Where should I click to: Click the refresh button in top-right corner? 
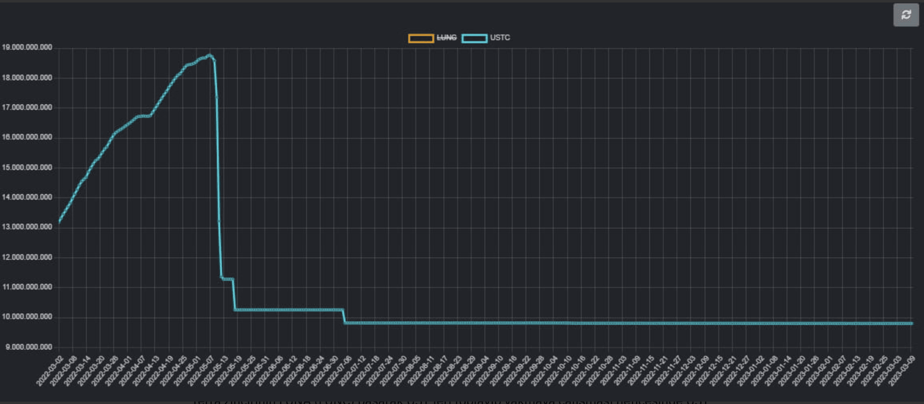906,15
